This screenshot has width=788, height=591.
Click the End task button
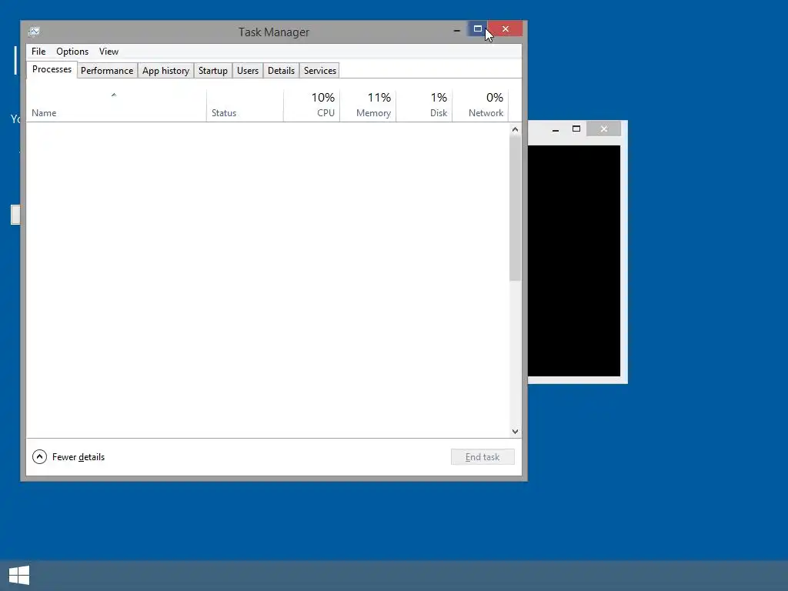point(482,457)
